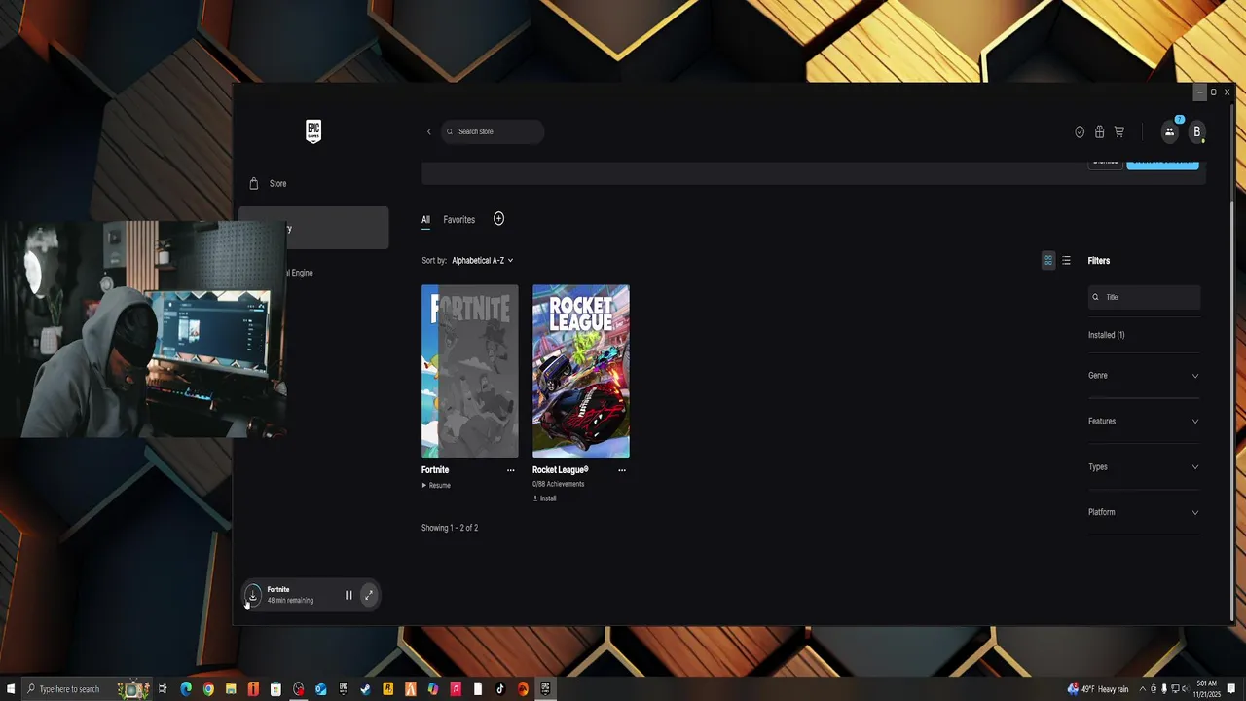
Task: Click the Search store field
Action: click(x=493, y=131)
